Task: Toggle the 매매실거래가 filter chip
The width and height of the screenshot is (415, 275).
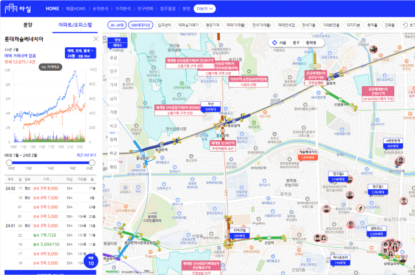Action: click(x=188, y=25)
